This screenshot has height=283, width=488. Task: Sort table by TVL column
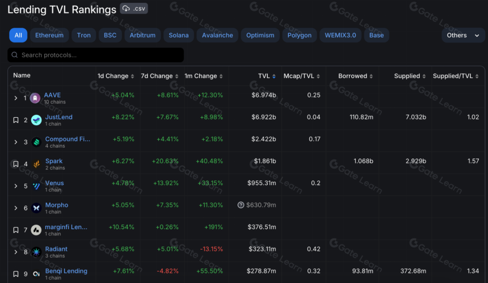pos(267,76)
